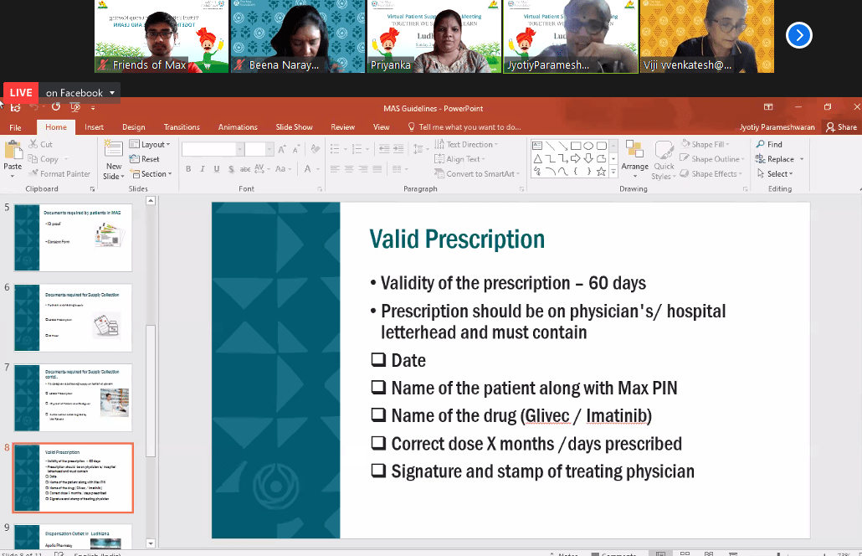Click the Bullets list icon

point(335,149)
